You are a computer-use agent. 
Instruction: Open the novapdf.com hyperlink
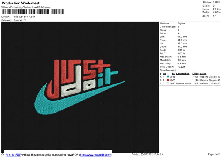[x=95, y=154]
